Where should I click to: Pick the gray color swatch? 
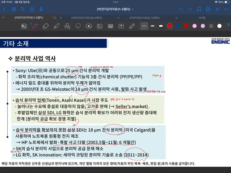211,26
